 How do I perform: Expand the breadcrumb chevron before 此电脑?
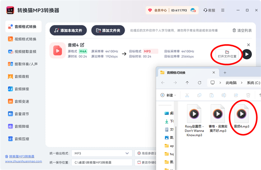[220, 83]
